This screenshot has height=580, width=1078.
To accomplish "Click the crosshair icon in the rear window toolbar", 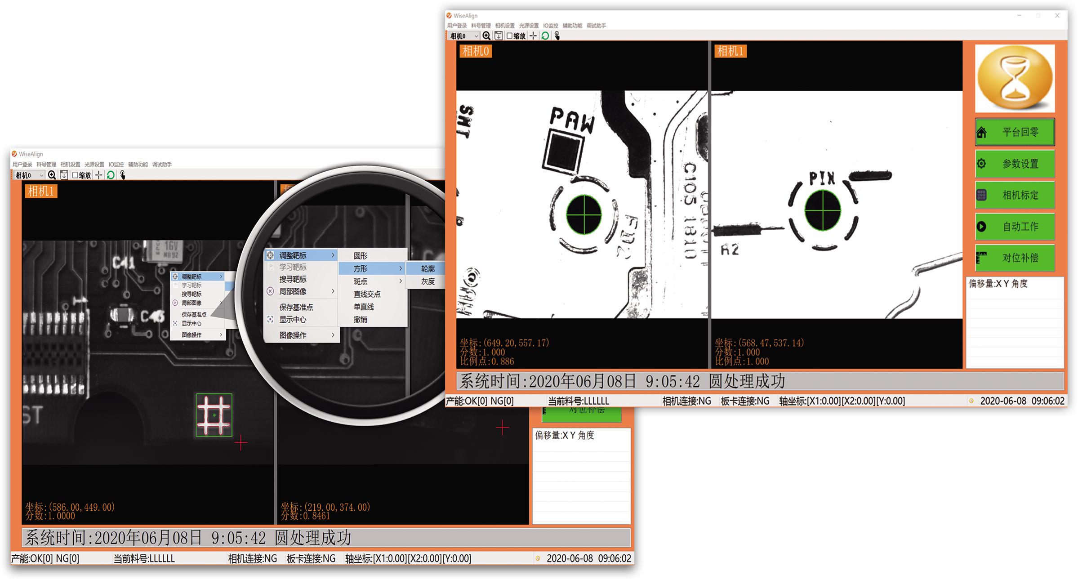I will 98,175.
